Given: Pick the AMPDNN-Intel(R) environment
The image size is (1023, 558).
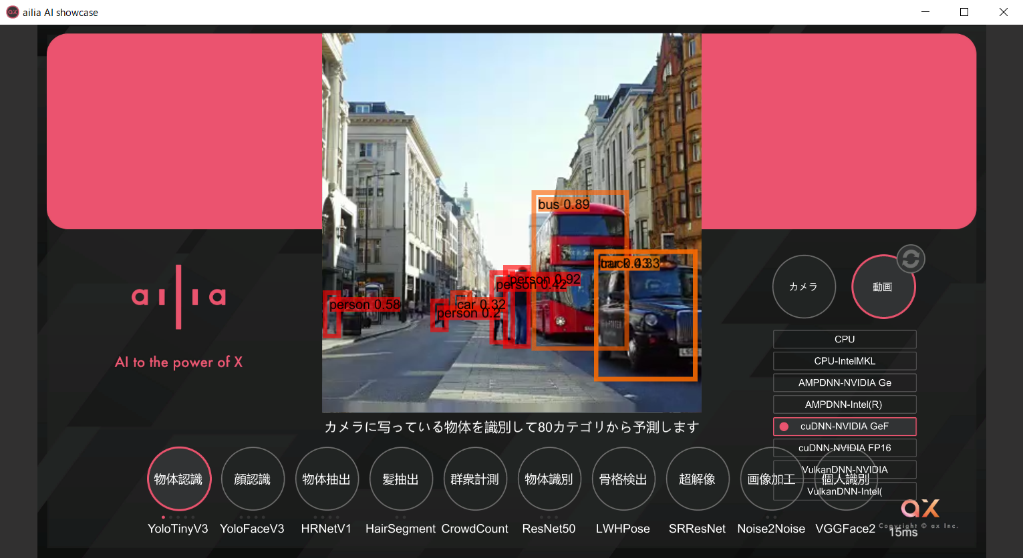Looking at the screenshot, I should (x=845, y=404).
